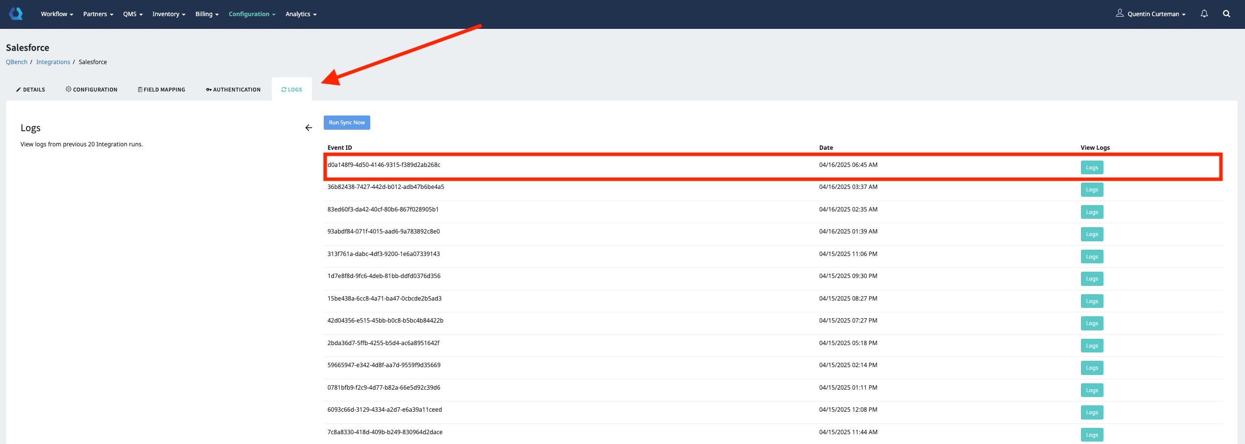Select the Logs tab
1245x444 pixels.
tap(292, 90)
